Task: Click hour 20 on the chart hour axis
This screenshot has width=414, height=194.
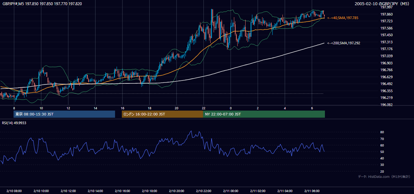Action: coord(177,108)
